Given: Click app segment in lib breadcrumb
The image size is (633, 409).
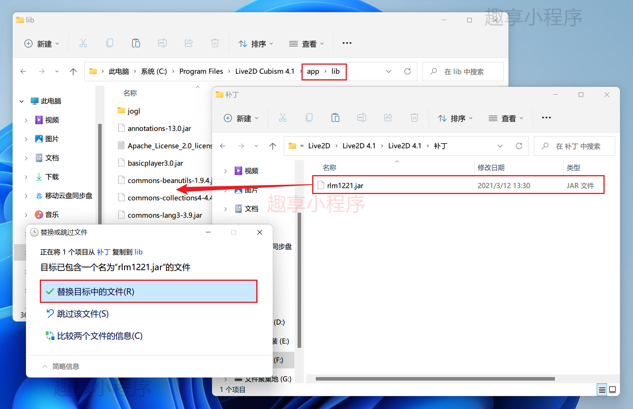Looking at the screenshot, I should pos(313,71).
